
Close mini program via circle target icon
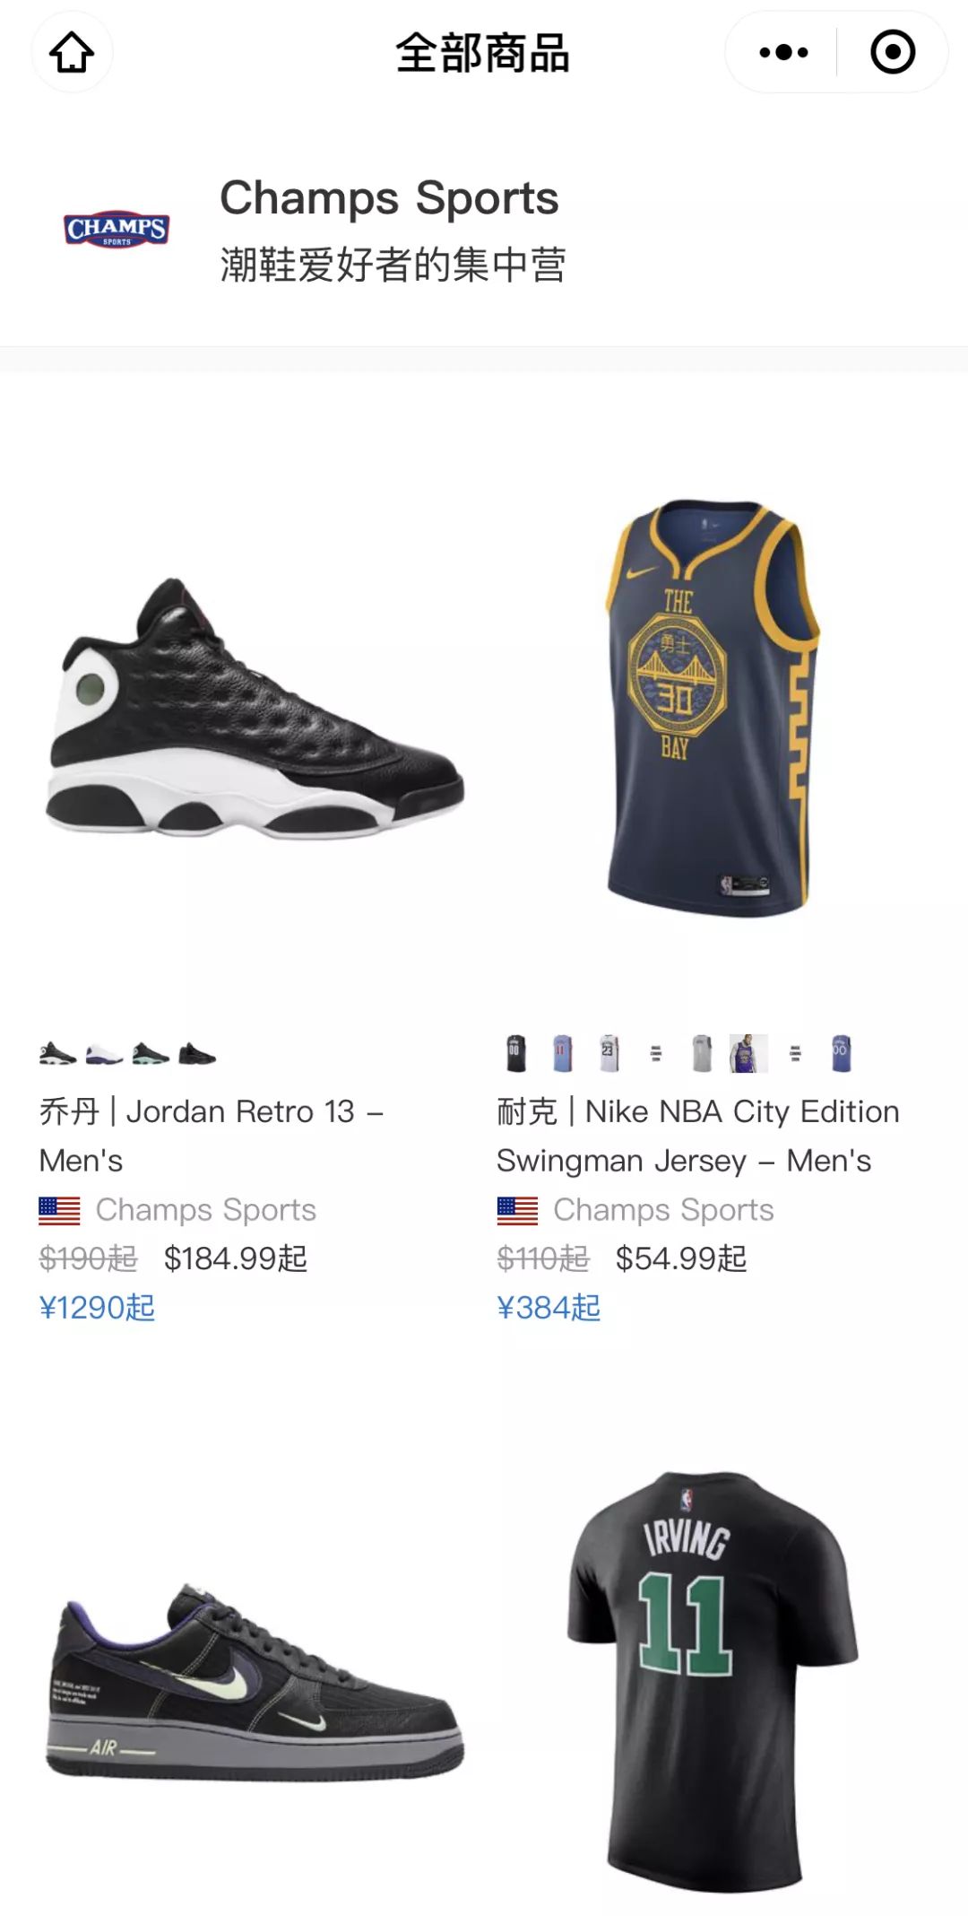pos(893,52)
